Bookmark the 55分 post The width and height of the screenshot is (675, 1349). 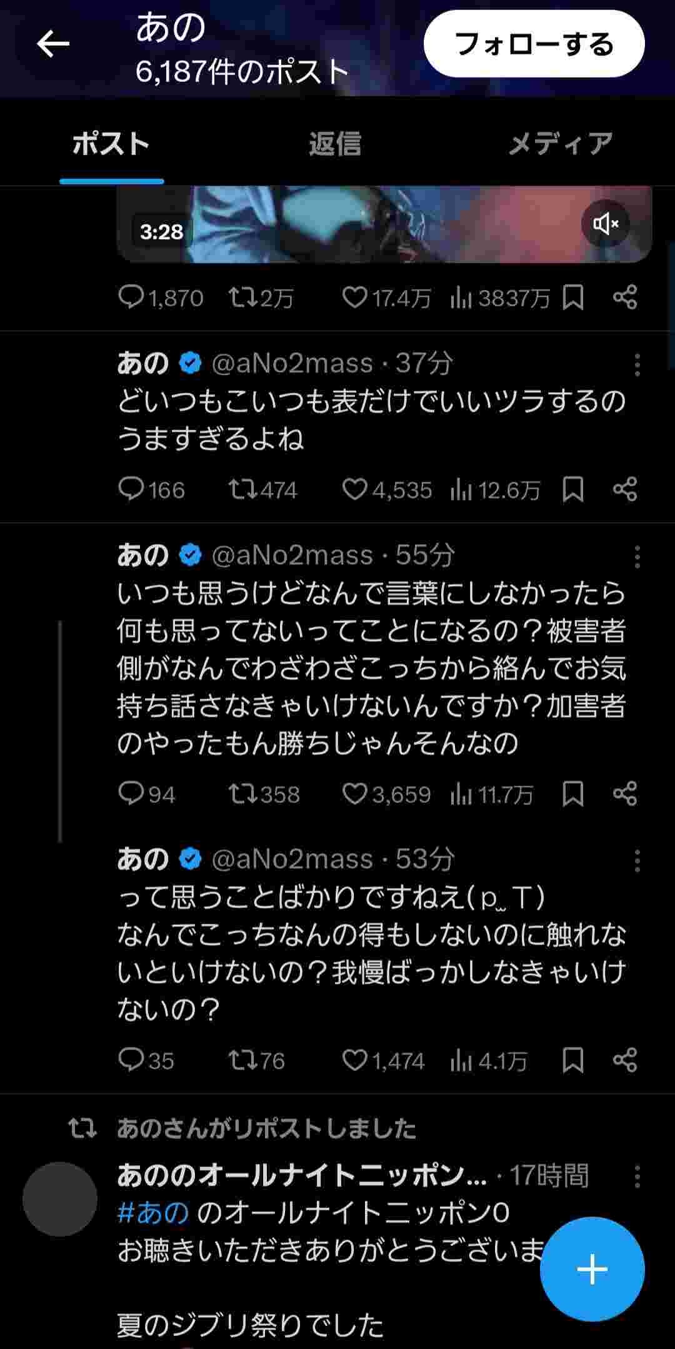[572, 794]
